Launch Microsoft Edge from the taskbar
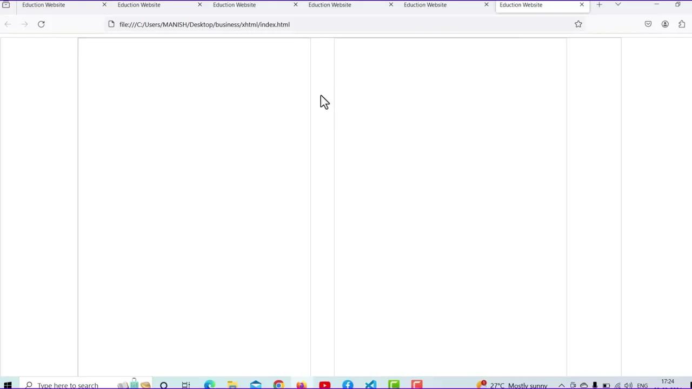 [209, 385]
